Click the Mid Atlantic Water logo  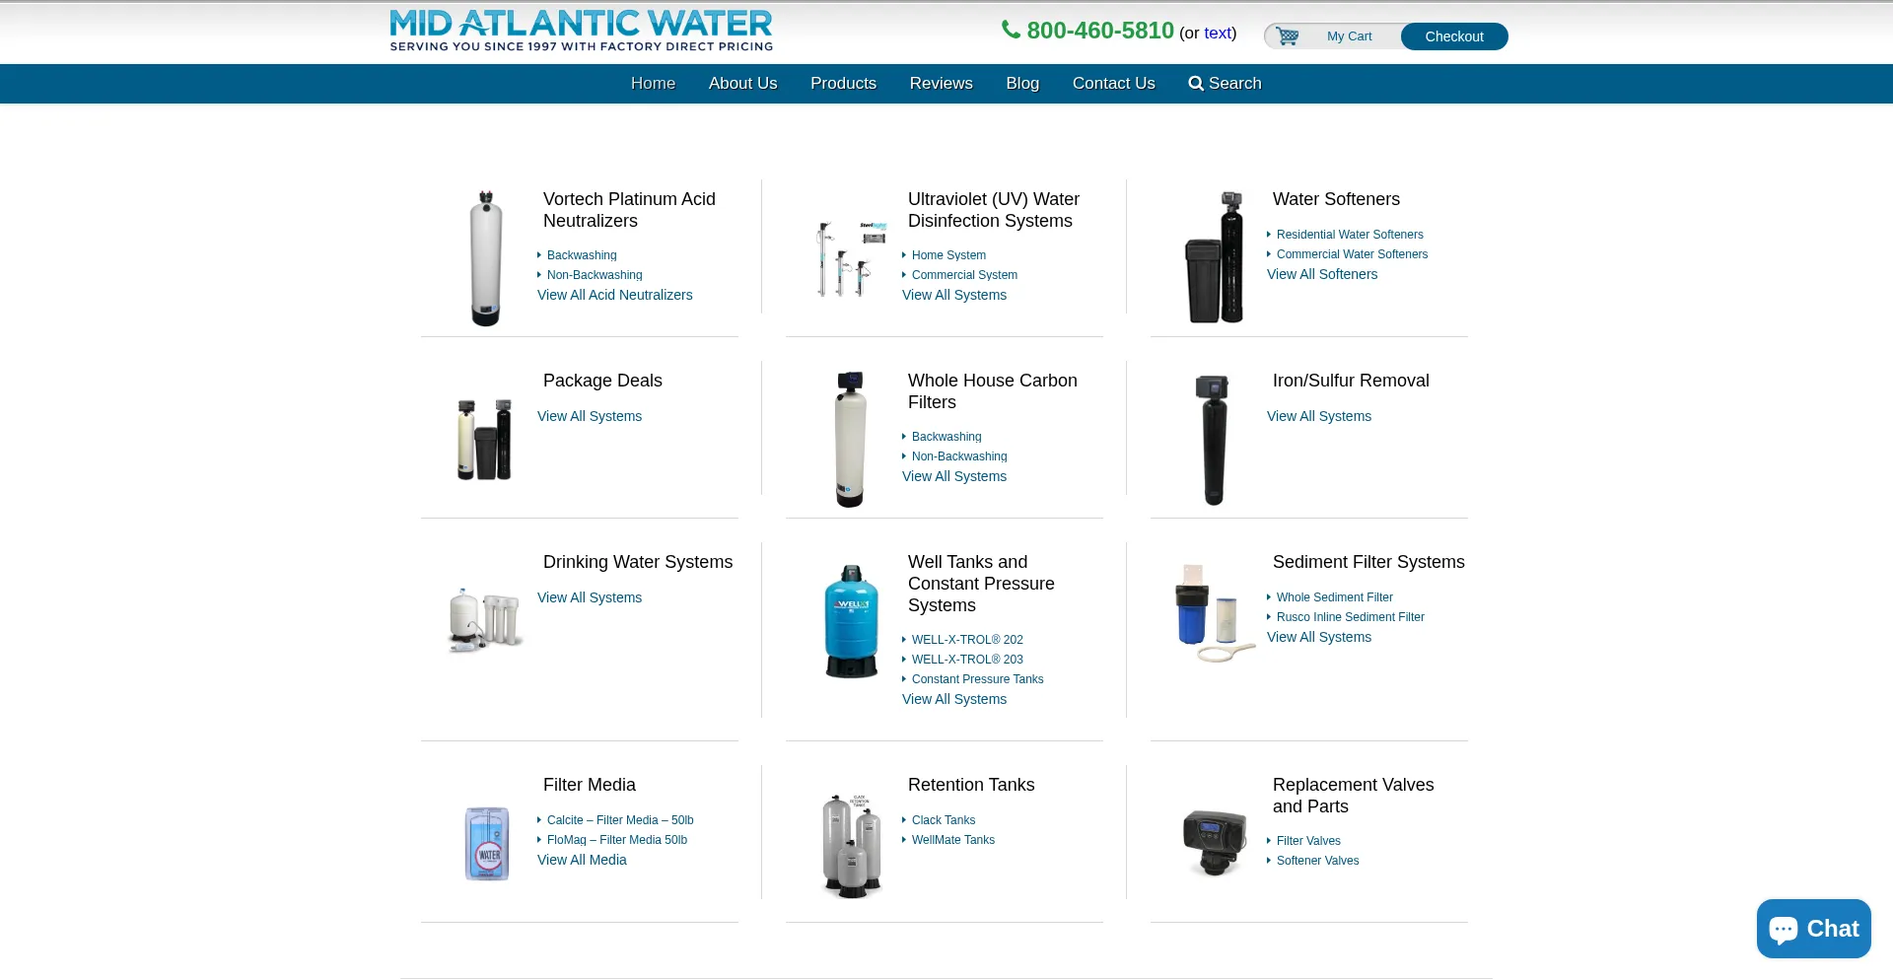582,31
